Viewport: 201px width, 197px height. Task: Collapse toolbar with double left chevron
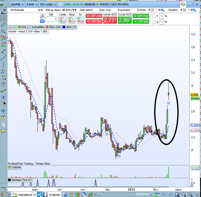tap(95, 195)
